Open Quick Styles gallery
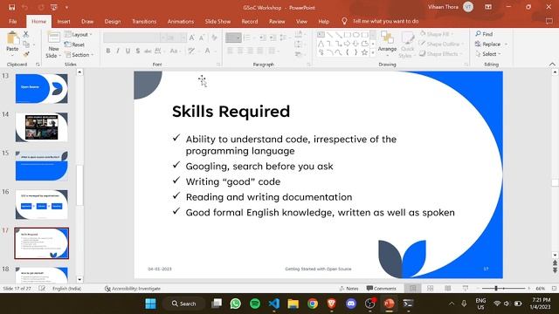559x314 pixels. [x=407, y=45]
